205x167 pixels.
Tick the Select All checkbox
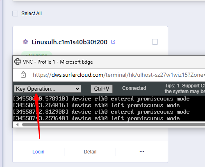click(x=15, y=14)
